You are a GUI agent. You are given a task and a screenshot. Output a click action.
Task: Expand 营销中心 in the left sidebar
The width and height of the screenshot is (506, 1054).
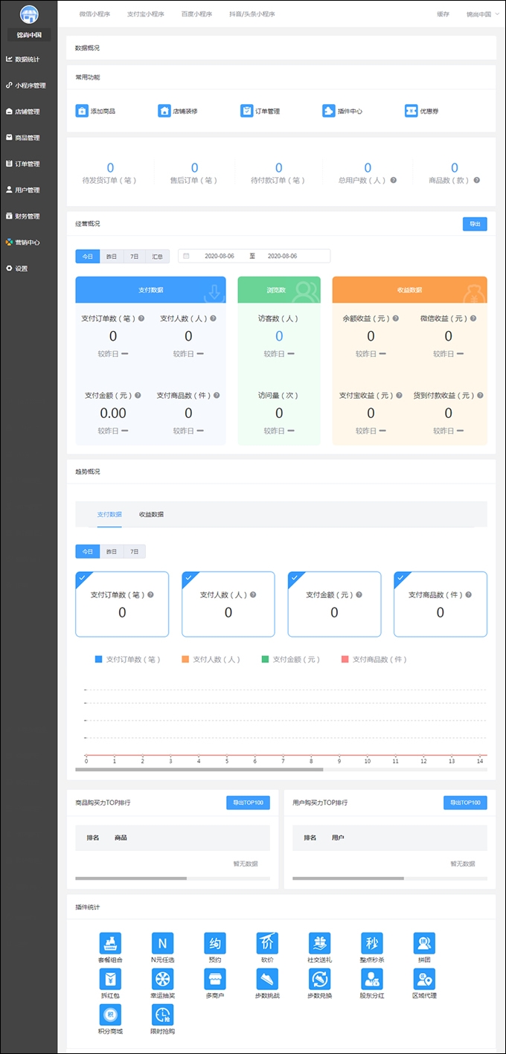[28, 242]
